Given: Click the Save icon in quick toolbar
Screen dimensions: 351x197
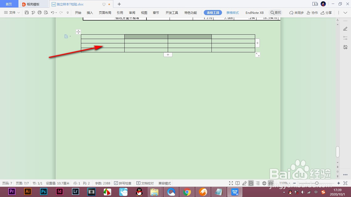Looking at the screenshot, I should pos(27,13).
